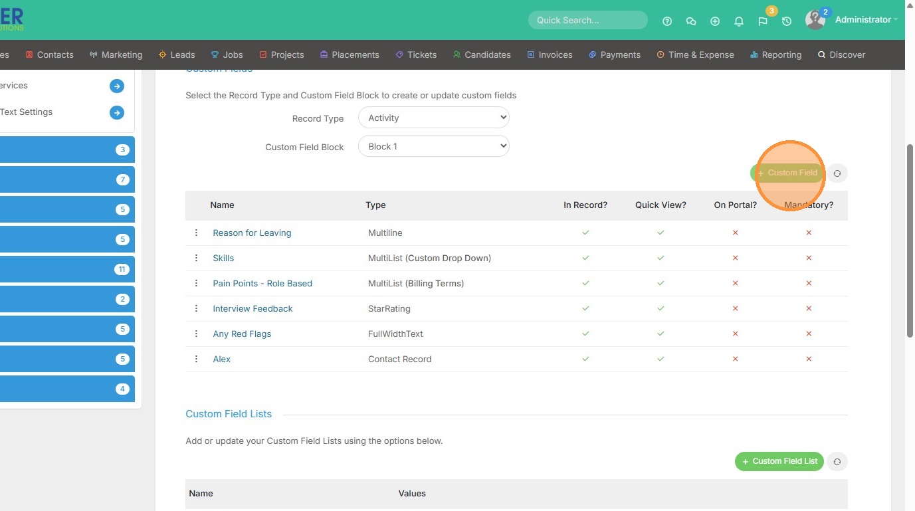915x511 pixels.
Task: Toggle Quick View checkmark for Alex
Action: coord(661,359)
